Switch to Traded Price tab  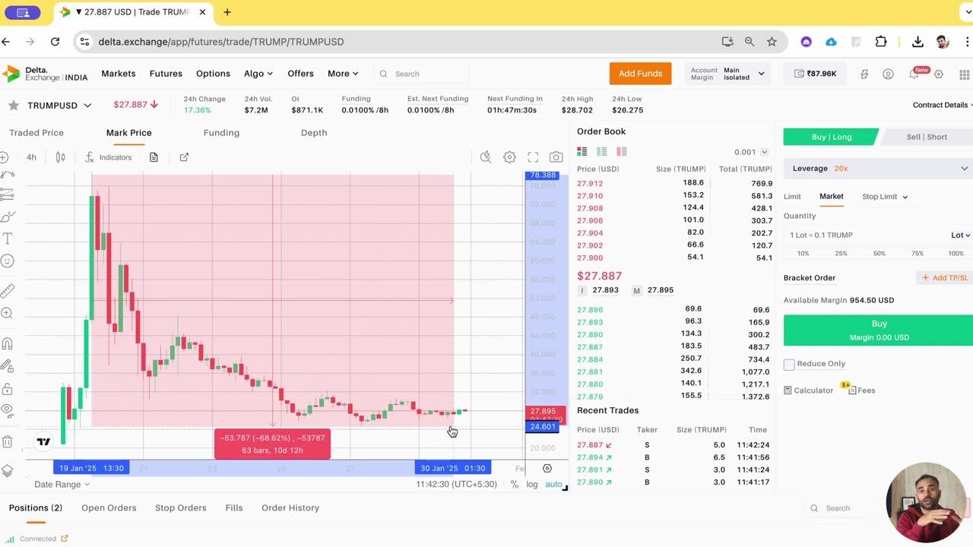click(x=36, y=133)
